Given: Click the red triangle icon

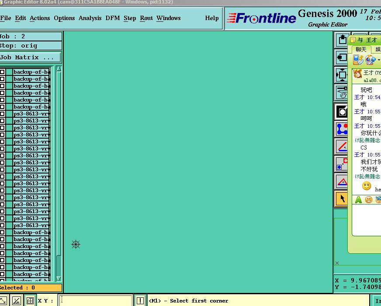Looking at the screenshot, I should pos(342,181).
